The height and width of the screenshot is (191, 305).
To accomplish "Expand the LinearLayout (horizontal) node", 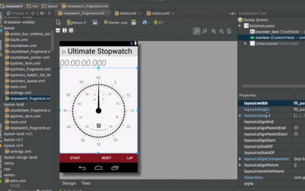I will click(x=246, y=44).
